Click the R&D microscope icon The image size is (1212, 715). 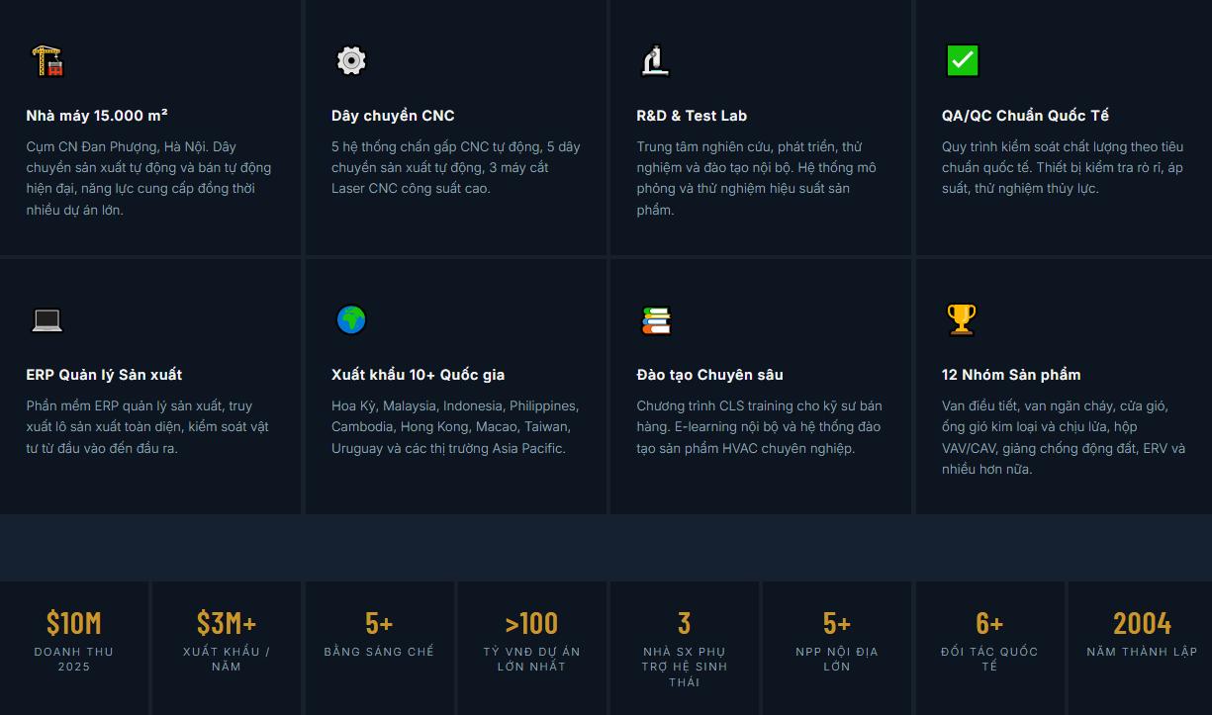pos(656,60)
